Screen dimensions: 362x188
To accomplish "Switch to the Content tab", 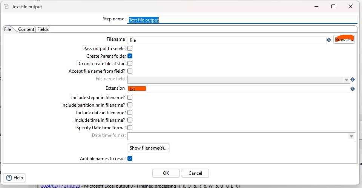I will click(26, 29).
